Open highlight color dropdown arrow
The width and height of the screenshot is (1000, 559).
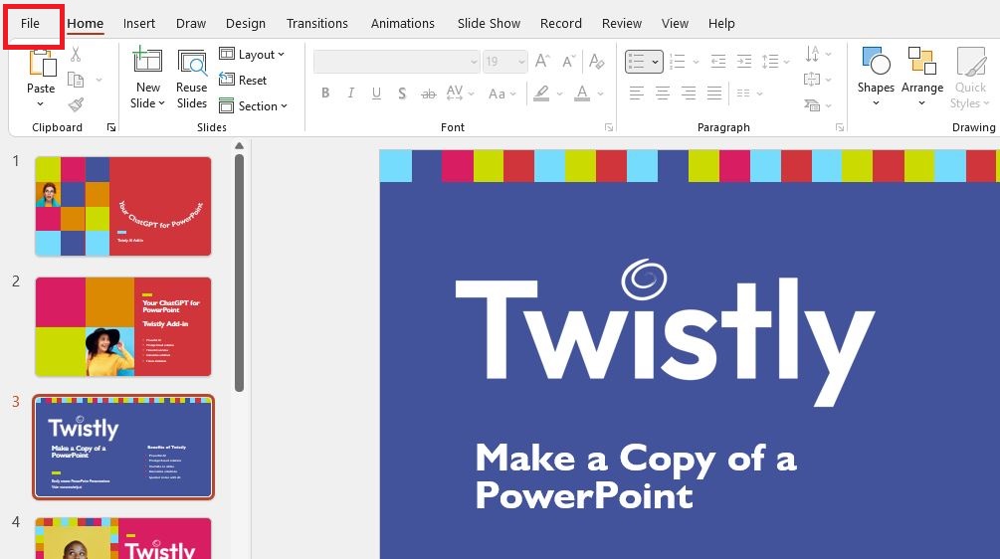[559, 93]
